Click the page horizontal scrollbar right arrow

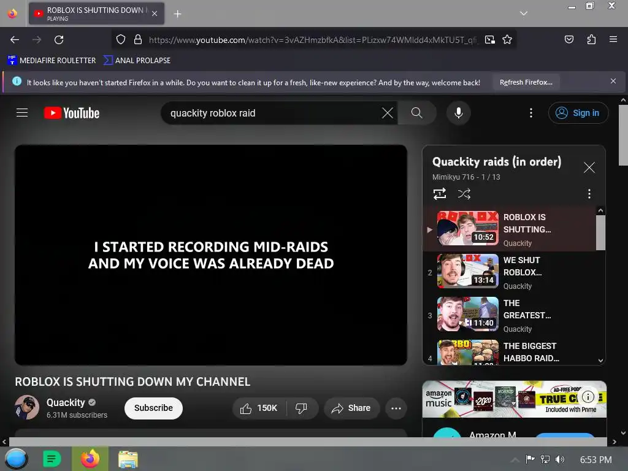615,442
